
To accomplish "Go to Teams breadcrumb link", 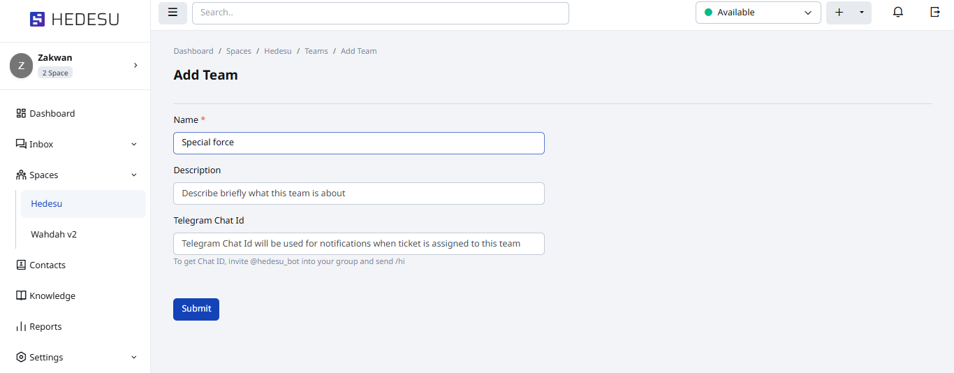I will click(316, 51).
